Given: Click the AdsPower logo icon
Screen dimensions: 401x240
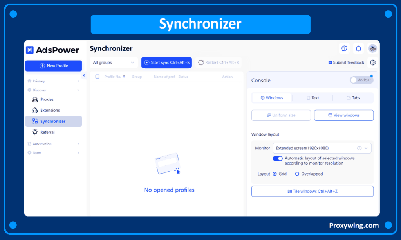Looking at the screenshot, I should [x=30, y=50].
